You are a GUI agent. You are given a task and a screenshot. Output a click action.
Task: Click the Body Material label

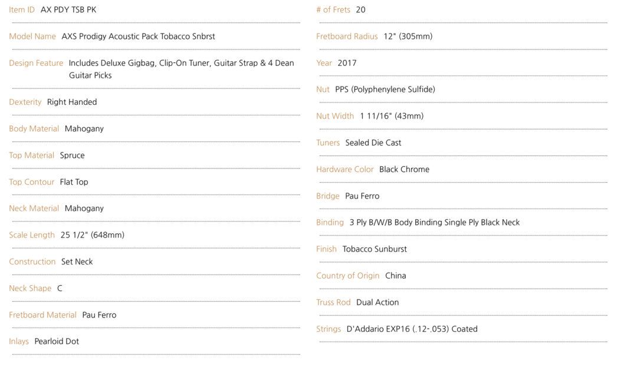(x=34, y=128)
